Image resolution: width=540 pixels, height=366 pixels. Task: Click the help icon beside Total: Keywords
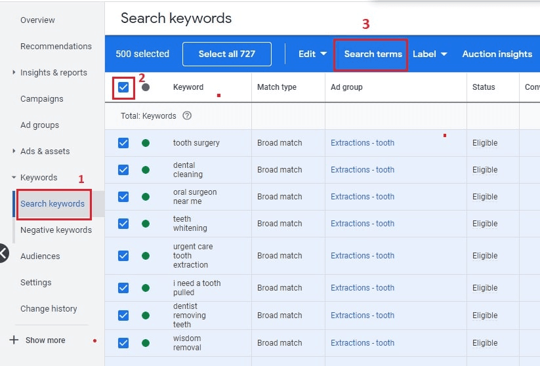(187, 116)
